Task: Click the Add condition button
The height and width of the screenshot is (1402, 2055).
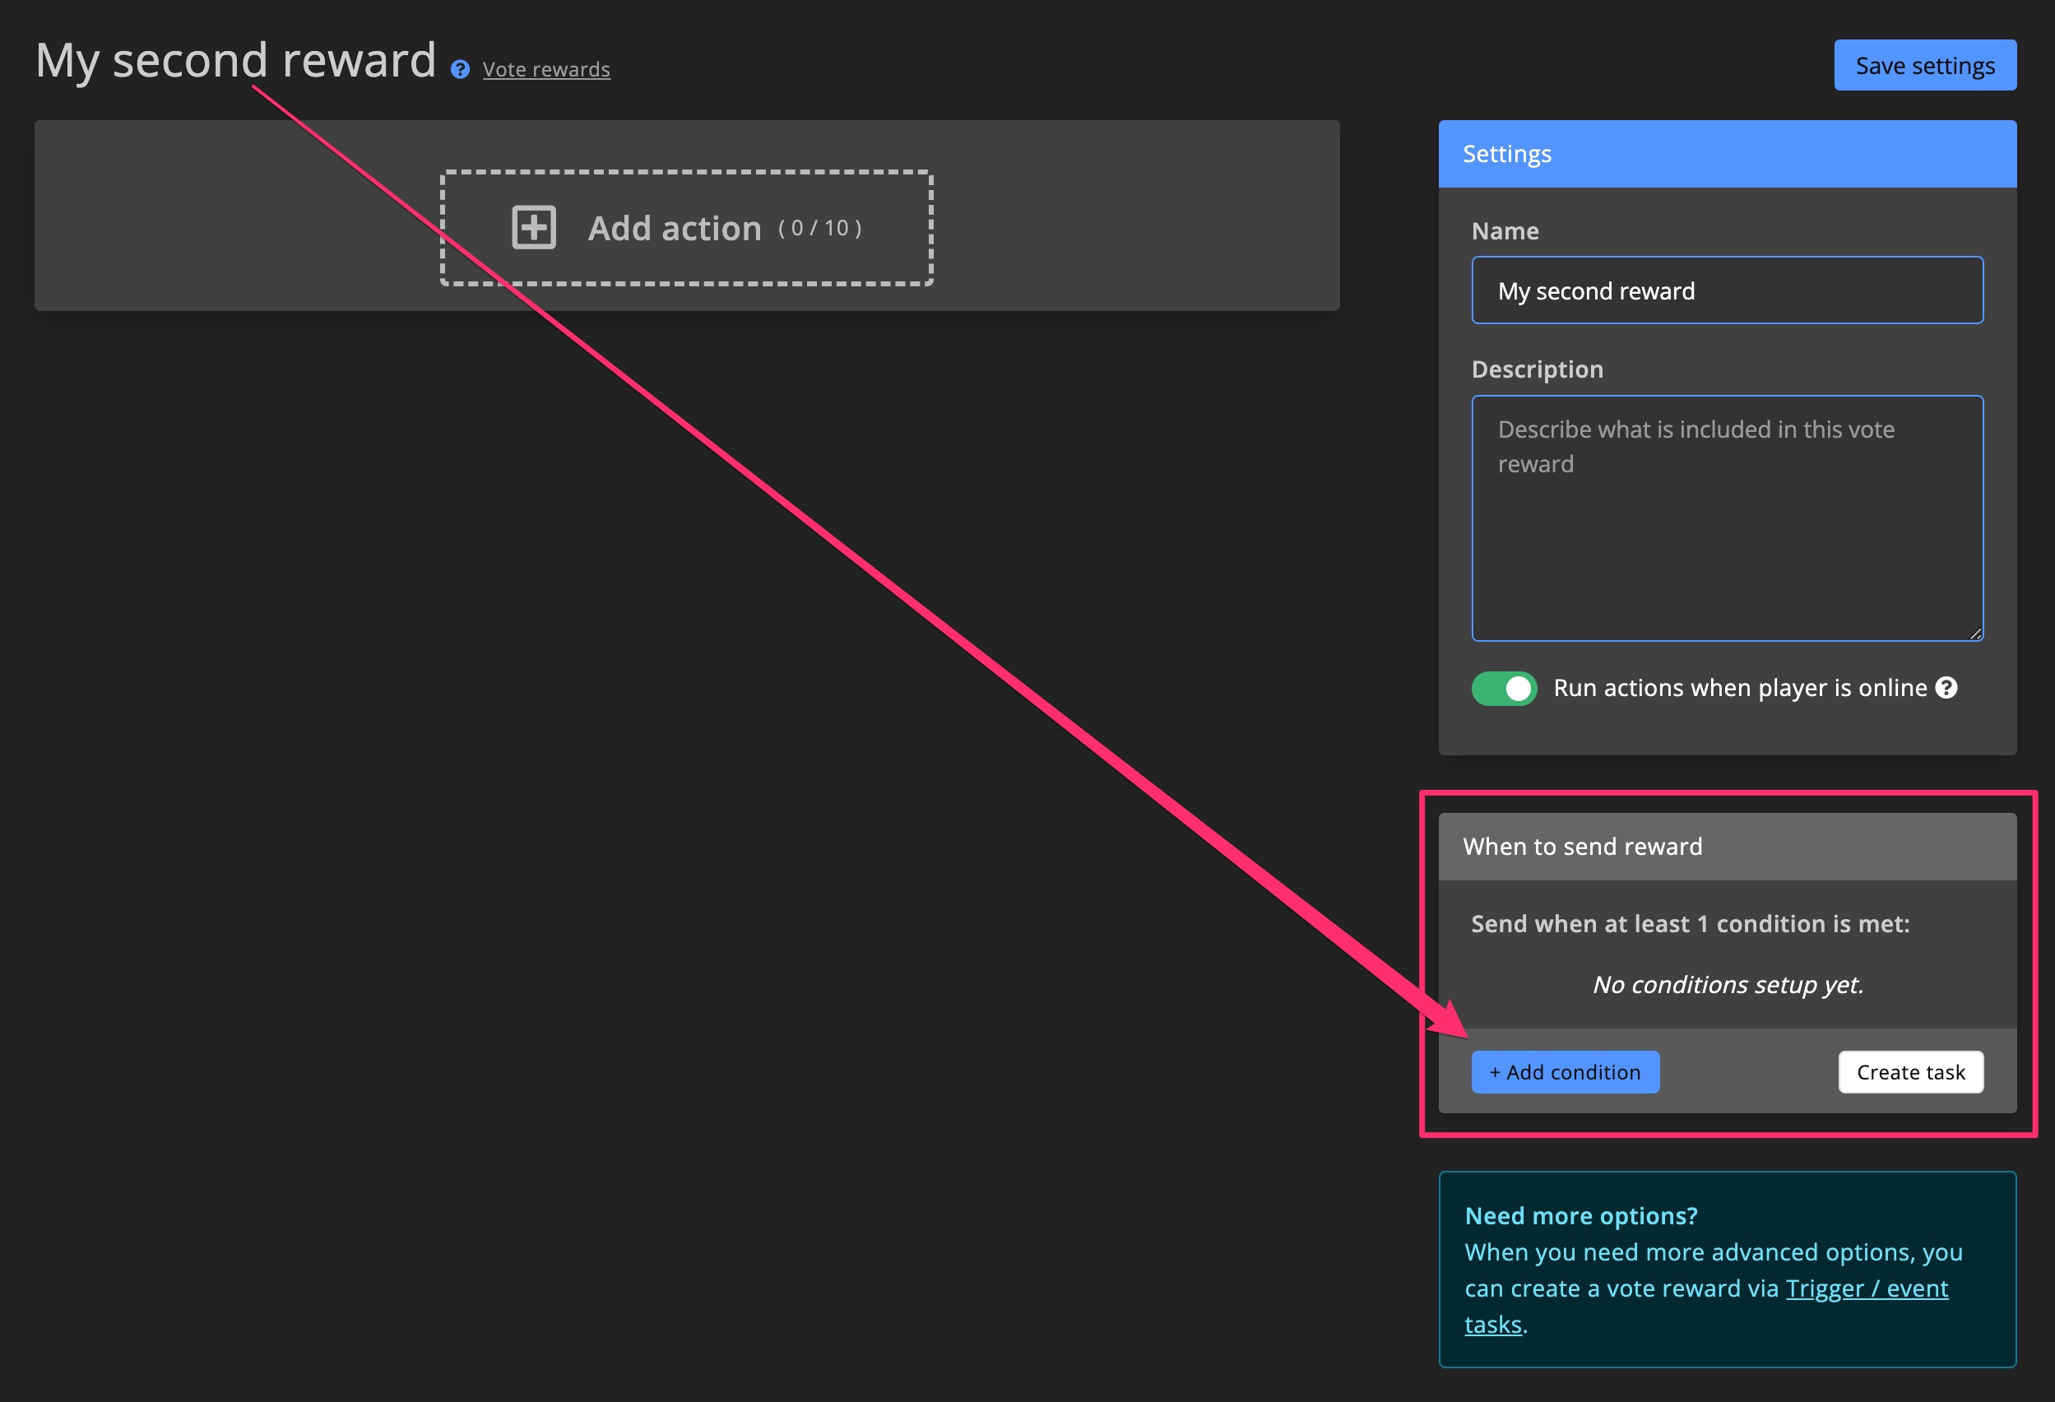Action: coord(1563,1071)
